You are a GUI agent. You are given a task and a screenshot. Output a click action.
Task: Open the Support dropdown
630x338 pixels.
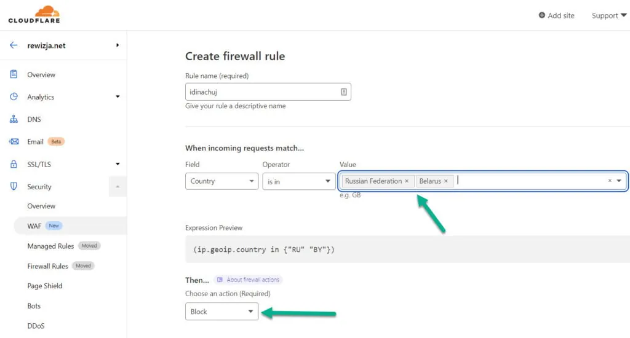coord(608,15)
